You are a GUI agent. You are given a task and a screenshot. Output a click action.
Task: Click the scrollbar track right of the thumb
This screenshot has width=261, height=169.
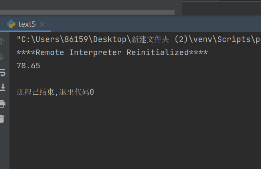(178, 12)
